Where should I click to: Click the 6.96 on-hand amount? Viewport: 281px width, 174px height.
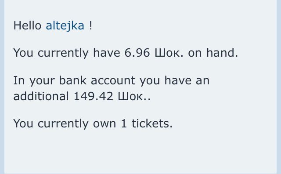tap(137, 53)
